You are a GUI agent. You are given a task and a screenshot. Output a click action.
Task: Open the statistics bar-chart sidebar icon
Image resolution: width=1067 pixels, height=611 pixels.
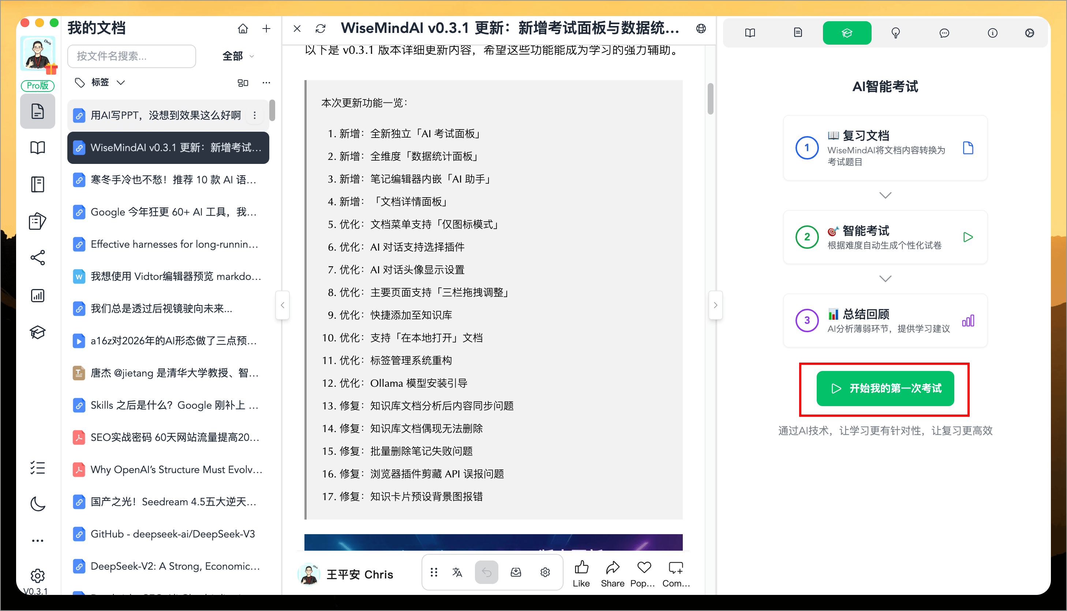[38, 295]
